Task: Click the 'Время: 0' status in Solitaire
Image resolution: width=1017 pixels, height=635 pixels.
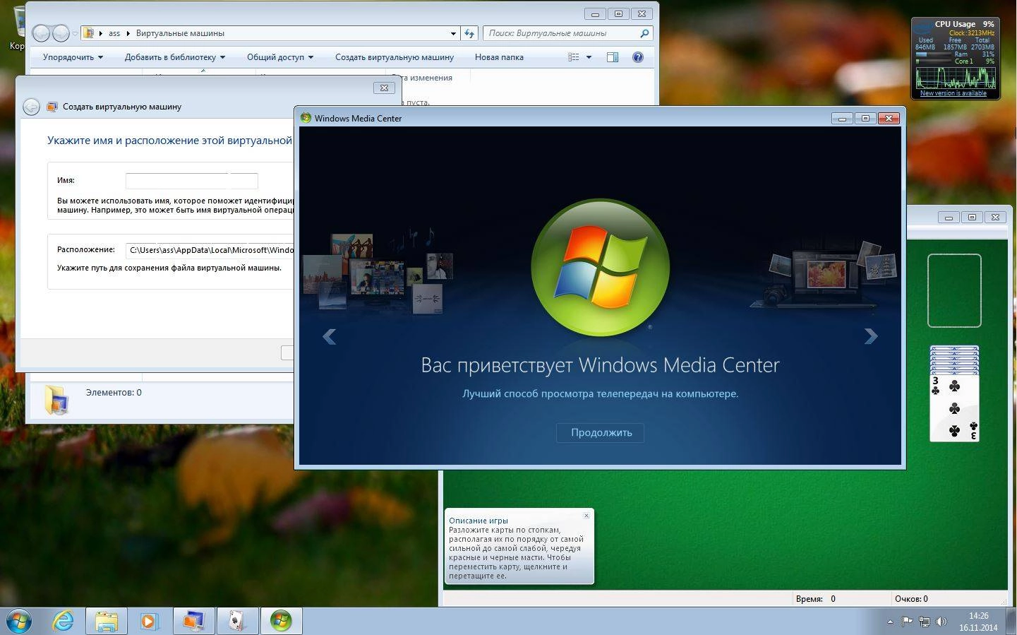Action: (815, 599)
